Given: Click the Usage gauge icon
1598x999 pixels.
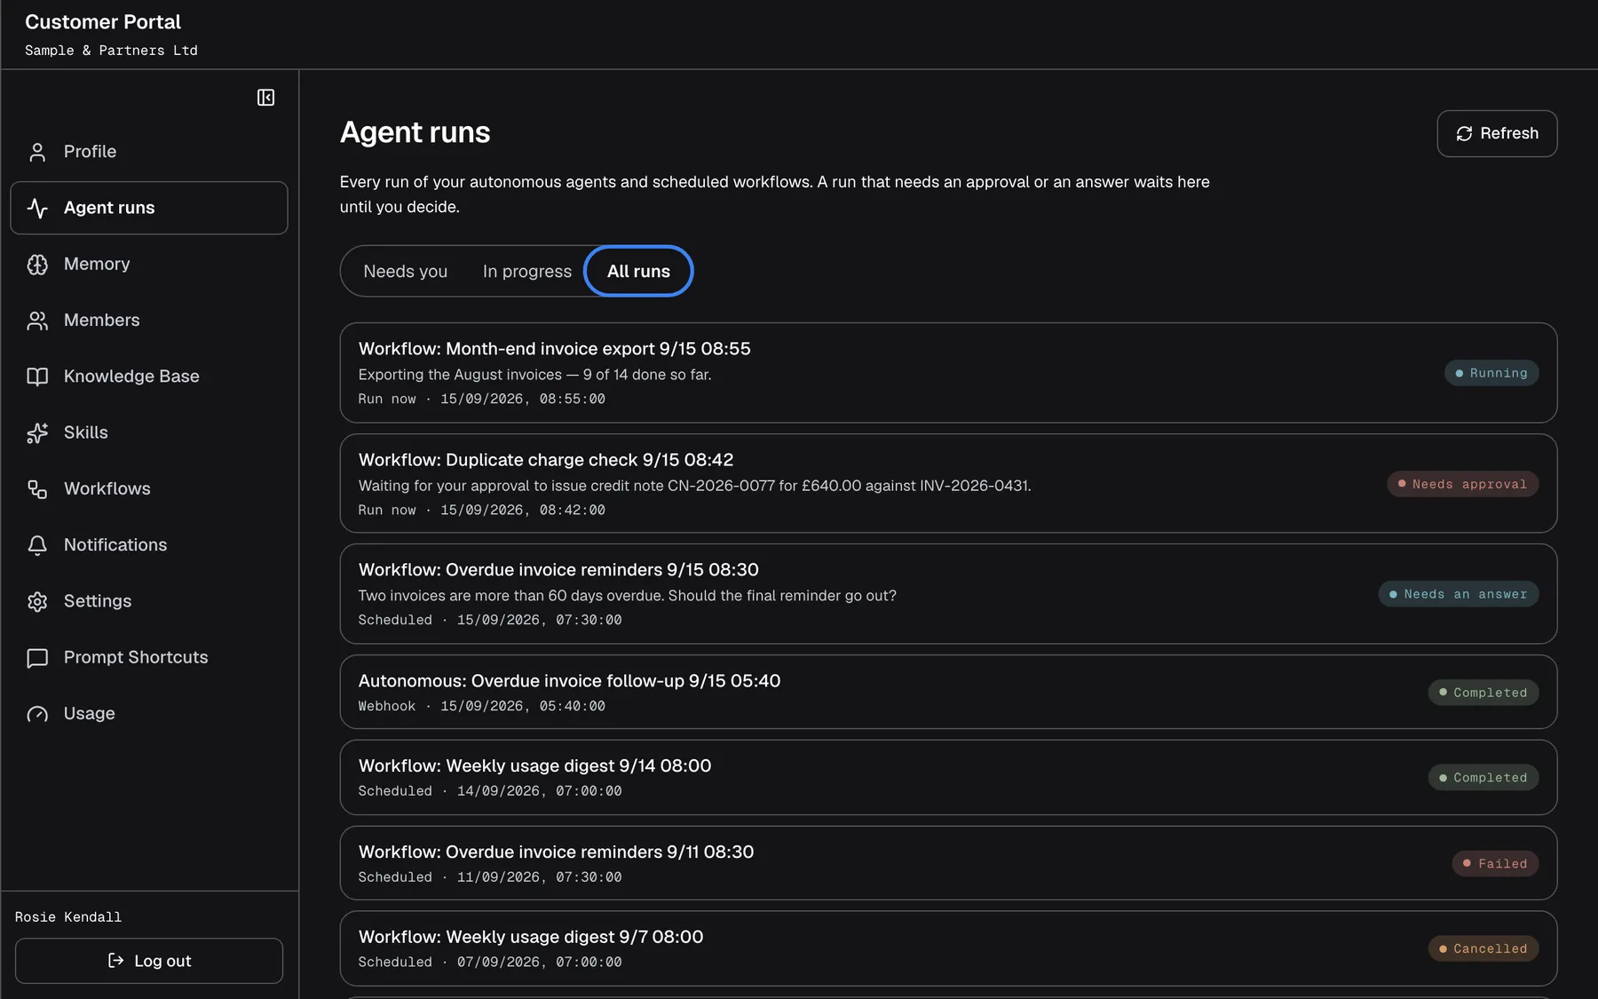Looking at the screenshot, I should click(x=37, y=714).
